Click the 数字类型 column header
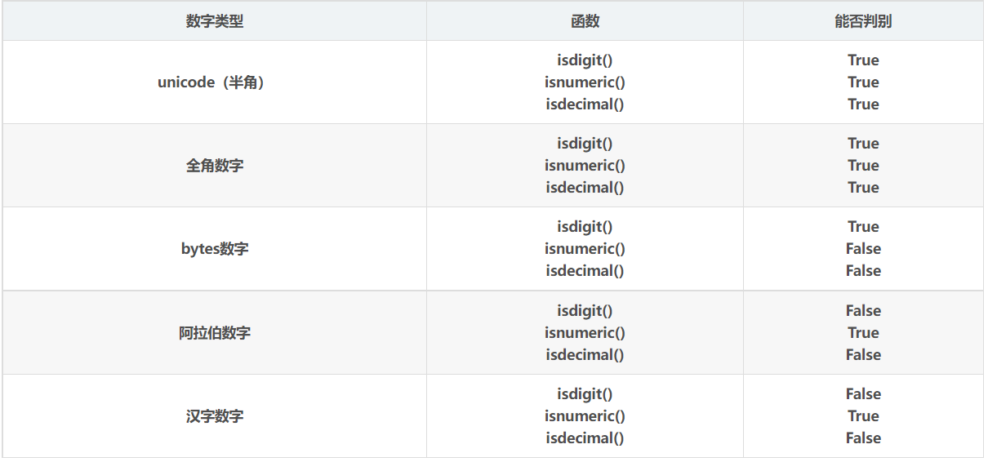Image resolution: width=988 pixels, height=462 pixels. [x=214, y=21]
